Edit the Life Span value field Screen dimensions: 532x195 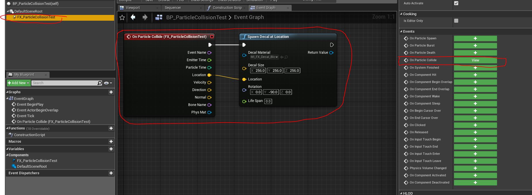268,101
